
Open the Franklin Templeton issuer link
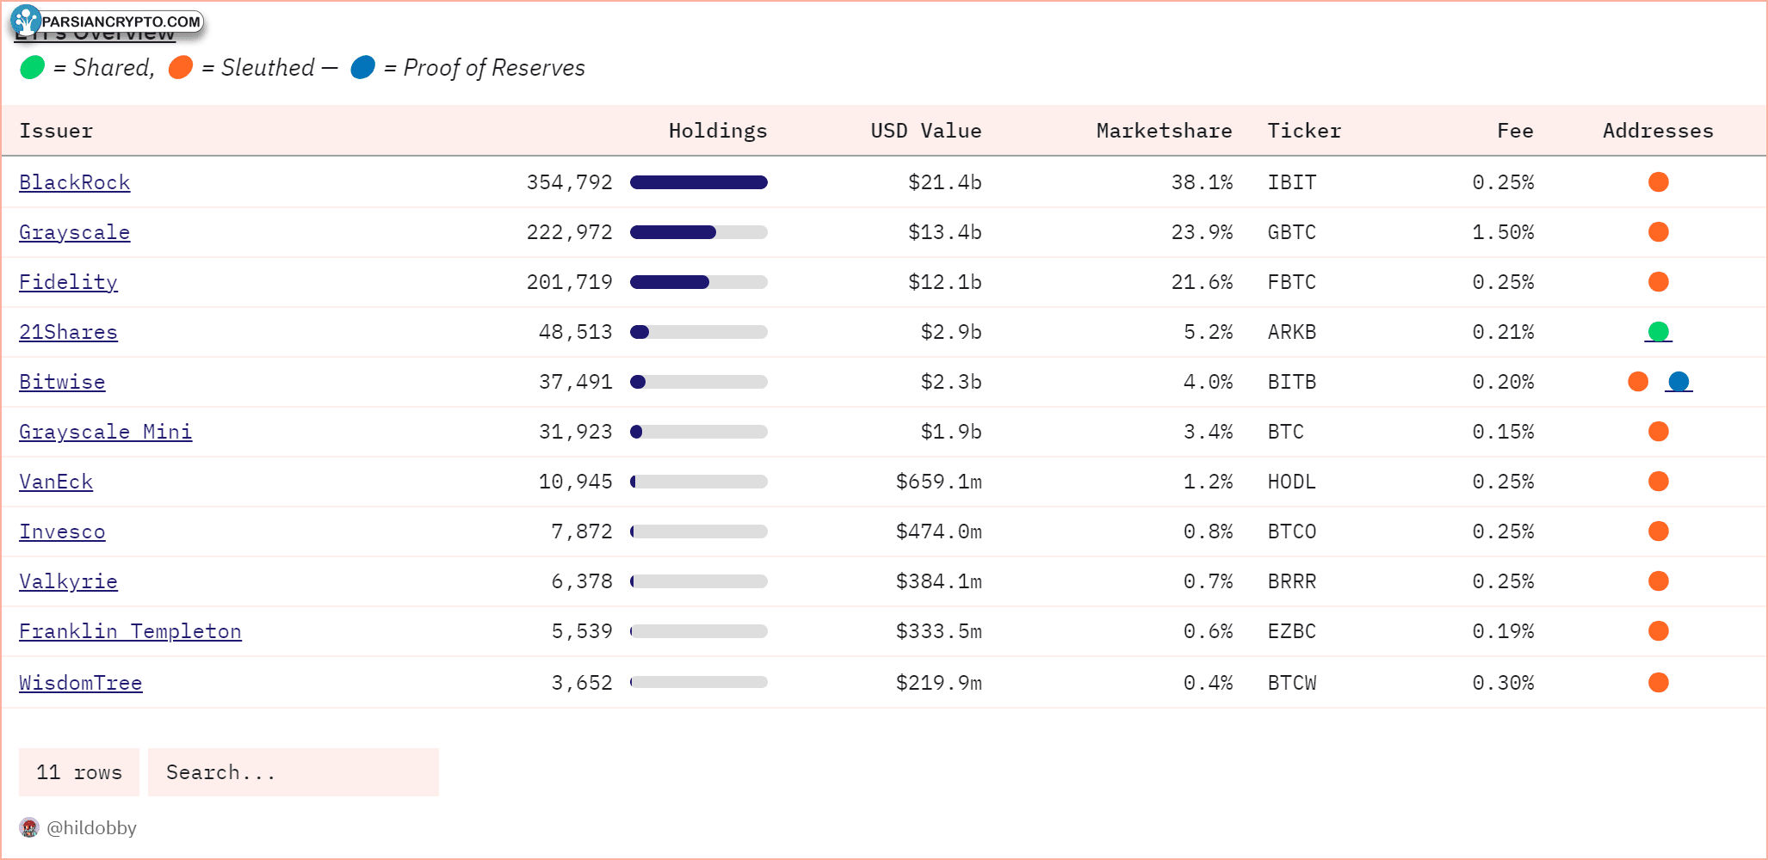(131, 631)
